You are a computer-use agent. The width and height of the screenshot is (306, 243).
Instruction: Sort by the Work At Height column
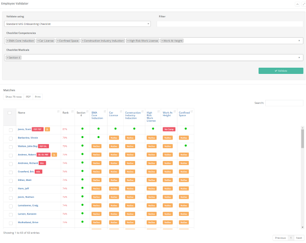click(174, 112)
